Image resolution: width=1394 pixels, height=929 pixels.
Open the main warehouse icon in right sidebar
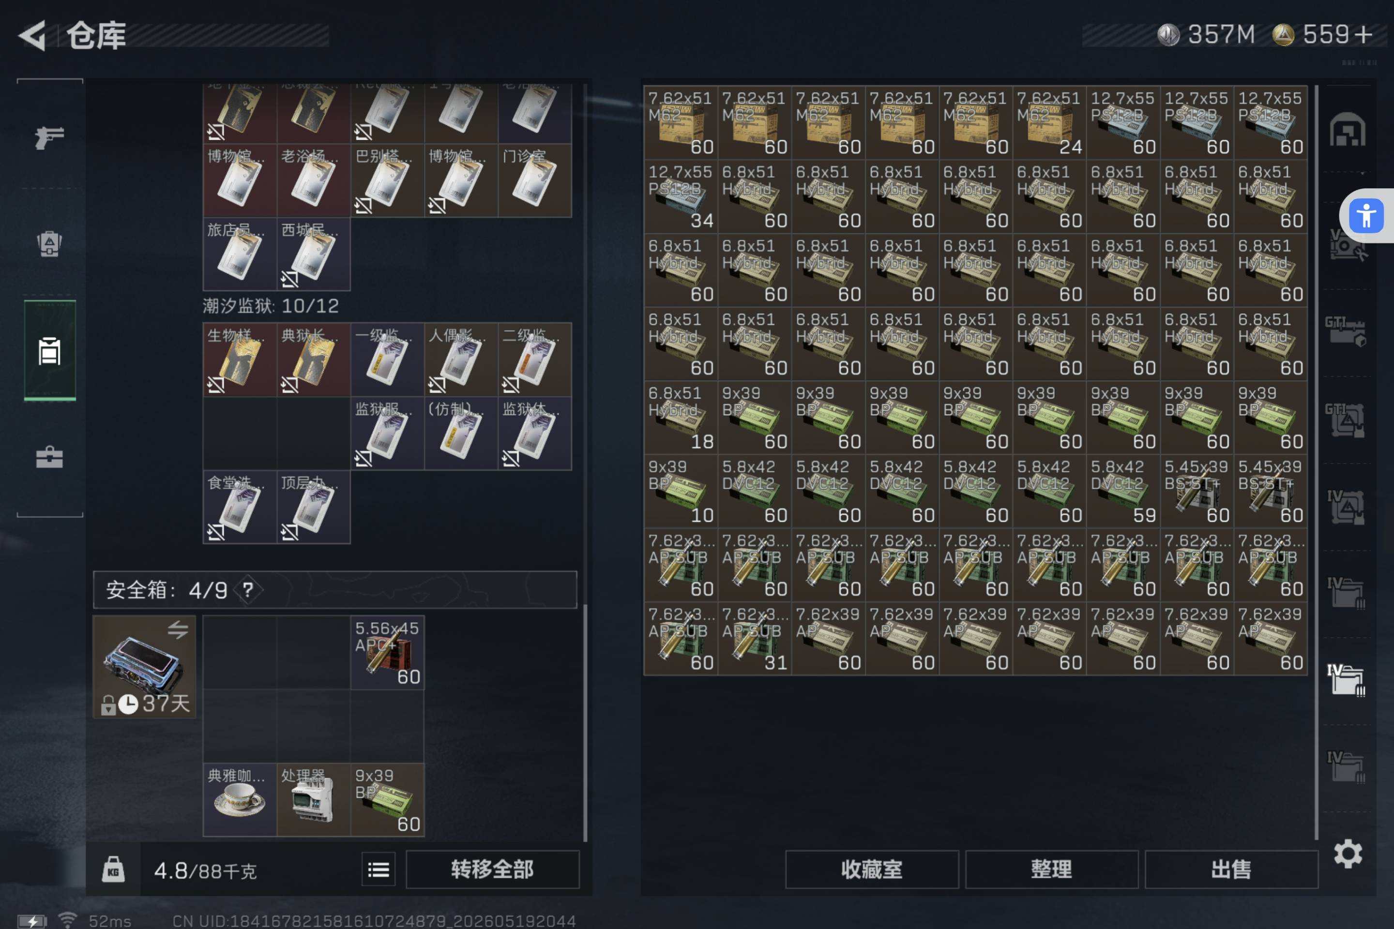tap(1347, 130)
